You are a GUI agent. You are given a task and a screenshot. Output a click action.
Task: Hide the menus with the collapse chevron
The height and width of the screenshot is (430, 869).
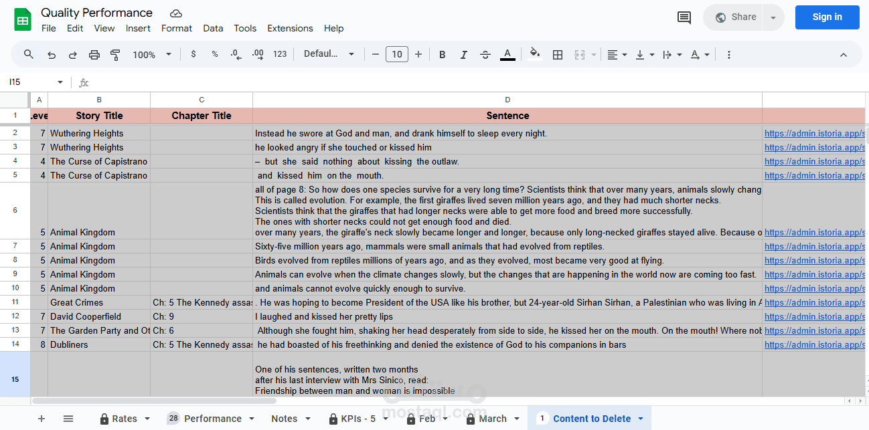(844, 55)
